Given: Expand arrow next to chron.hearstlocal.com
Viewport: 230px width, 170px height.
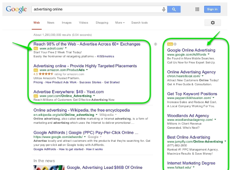Looking at the screenshot, I should click(202, 76).
